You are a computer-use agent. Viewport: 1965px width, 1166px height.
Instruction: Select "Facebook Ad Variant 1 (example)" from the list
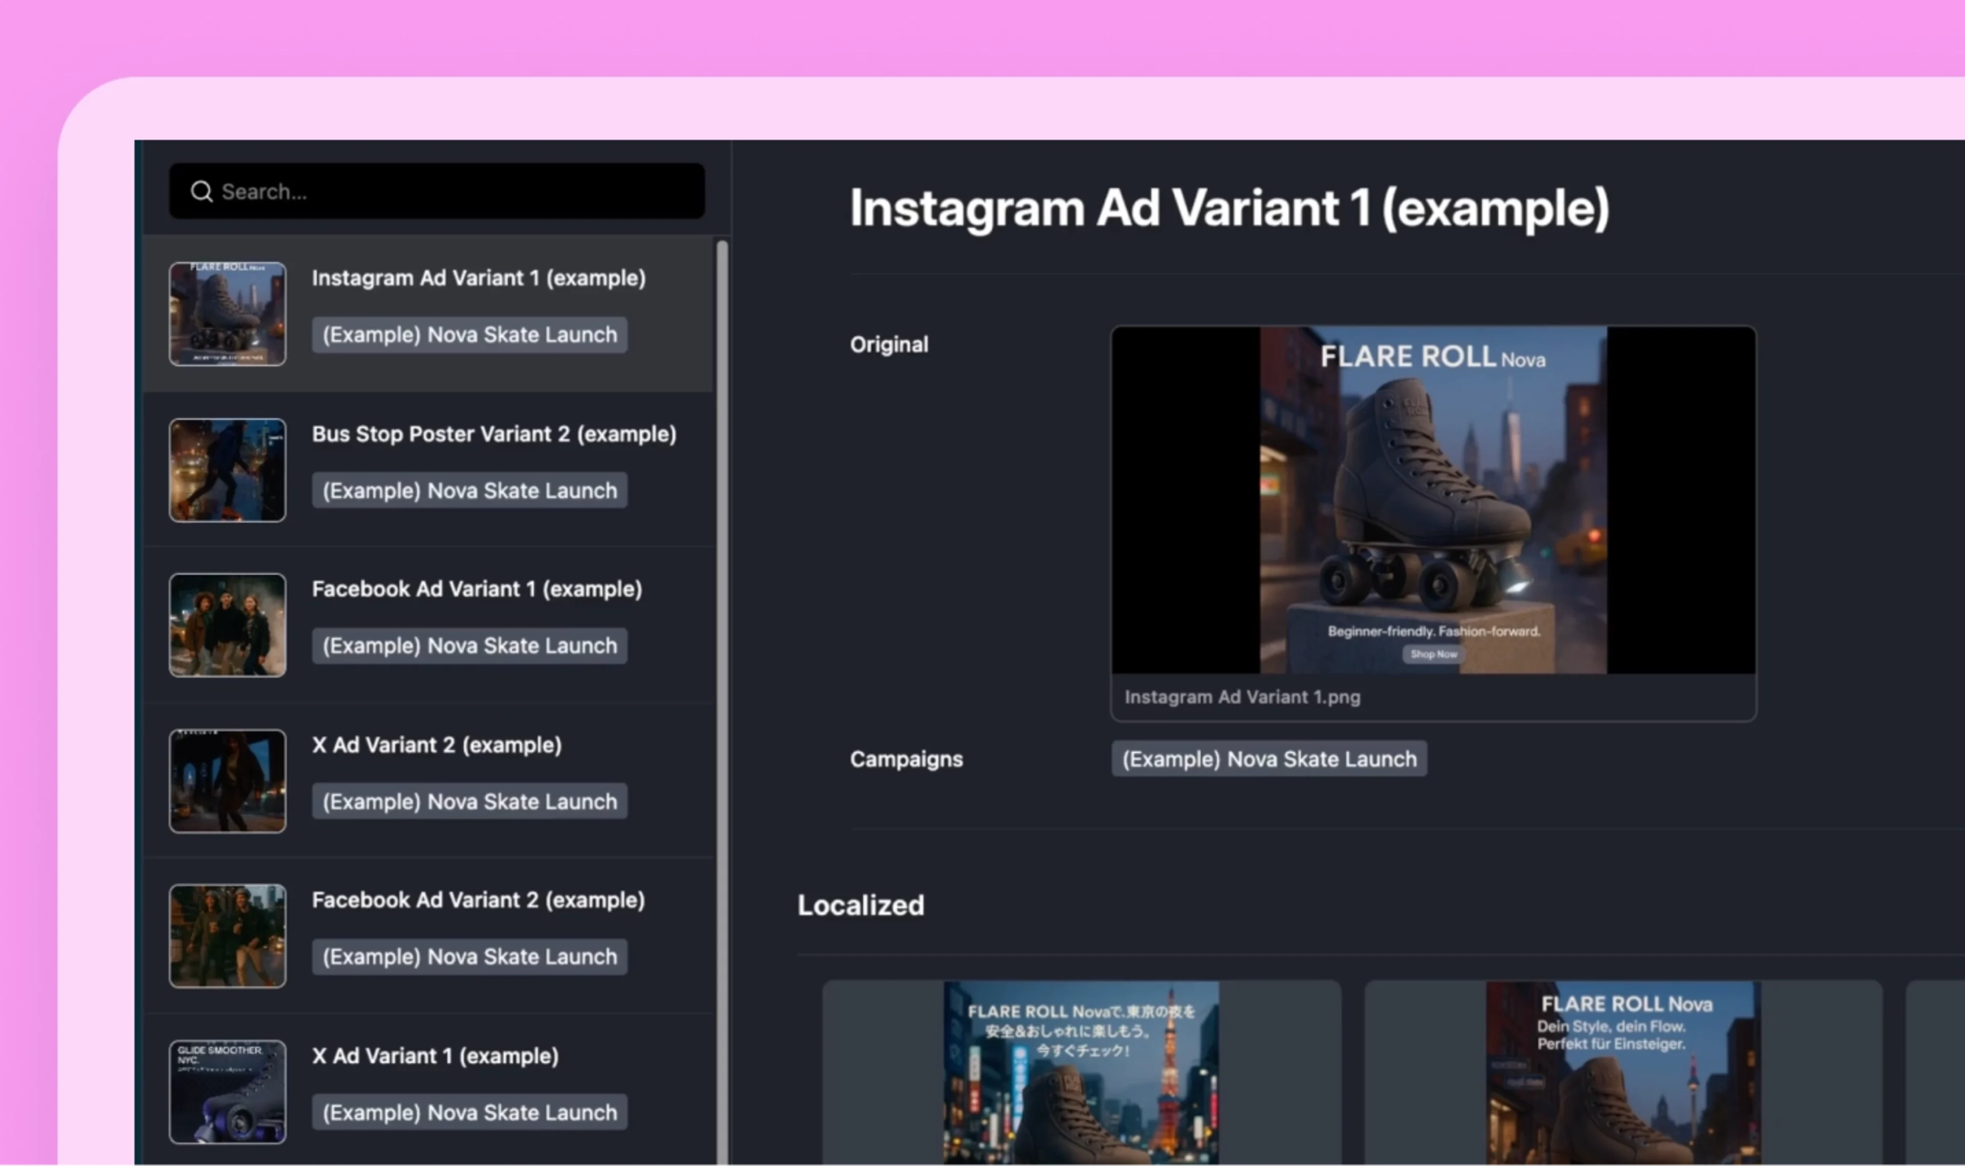477,588
